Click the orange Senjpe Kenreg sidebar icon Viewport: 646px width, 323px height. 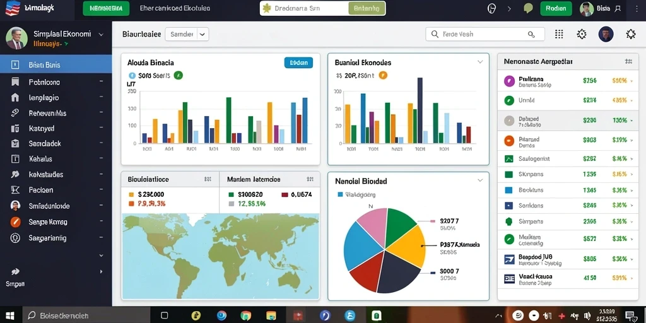point(15,221)
